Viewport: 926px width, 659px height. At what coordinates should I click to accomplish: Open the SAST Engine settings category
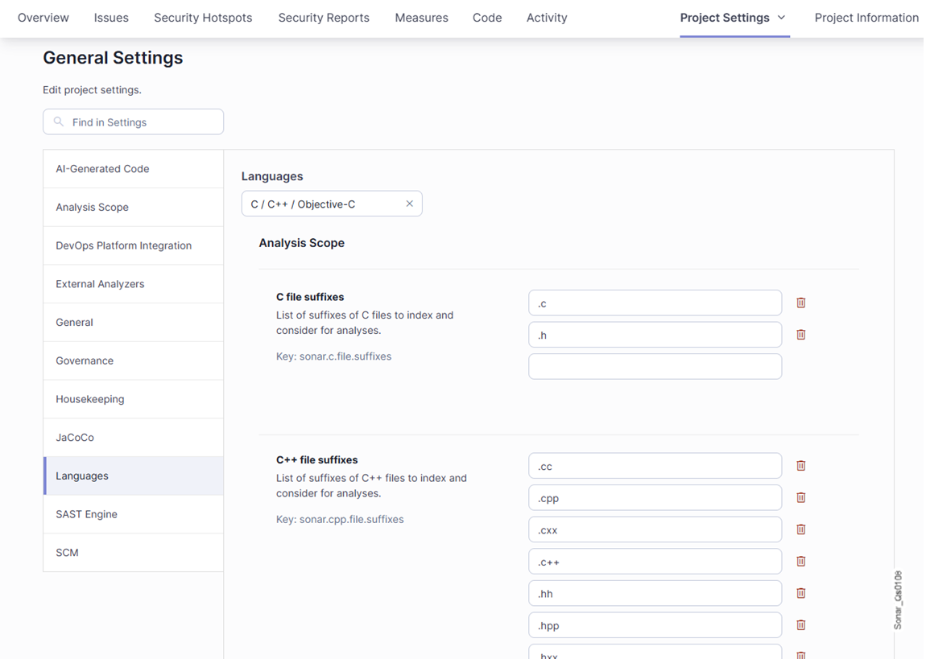tap(86, 514)
